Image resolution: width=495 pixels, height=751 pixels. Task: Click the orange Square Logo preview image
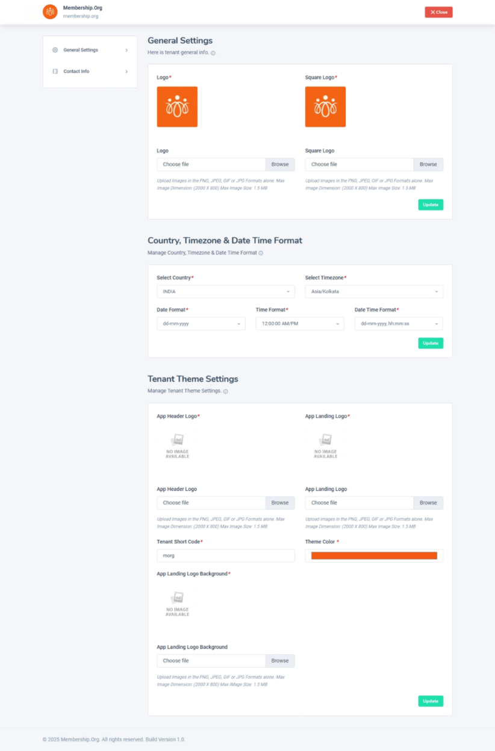coord(325,107)
